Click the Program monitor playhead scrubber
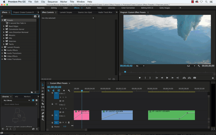Viewport: 216px width, 135px height. tap(125, 72)
